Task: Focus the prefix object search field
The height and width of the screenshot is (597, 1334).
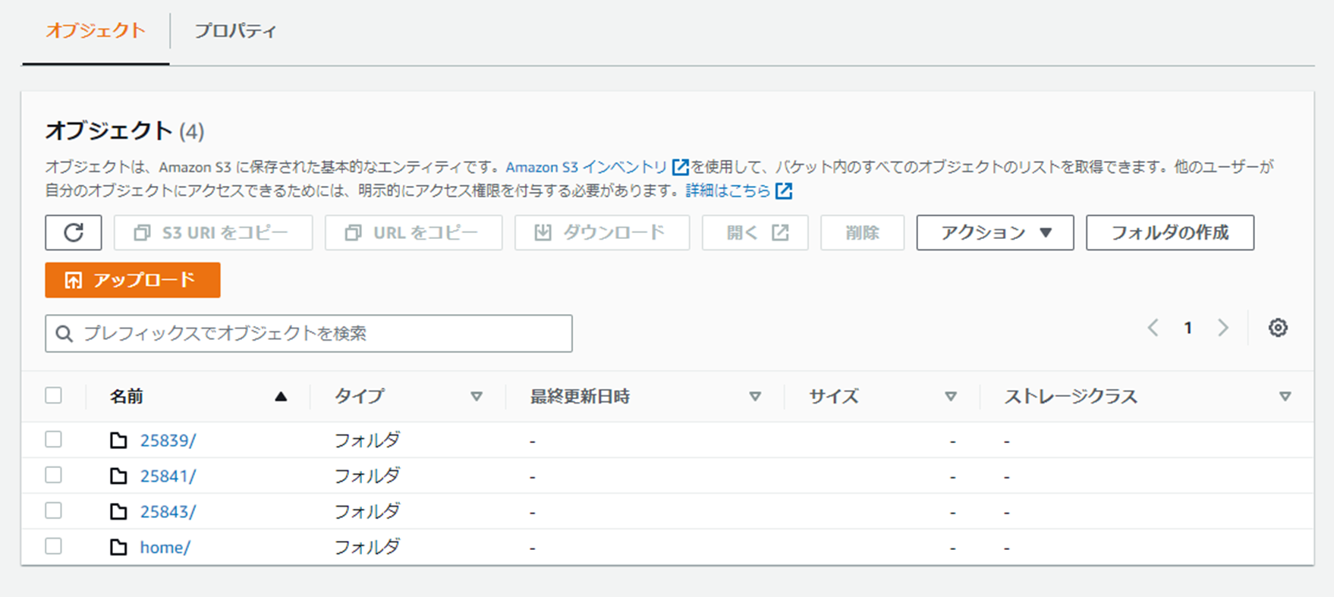Action: point(309,334)
